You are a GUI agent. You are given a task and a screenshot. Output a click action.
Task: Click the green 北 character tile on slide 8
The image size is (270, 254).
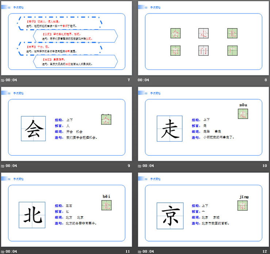(x=232, y=34)
